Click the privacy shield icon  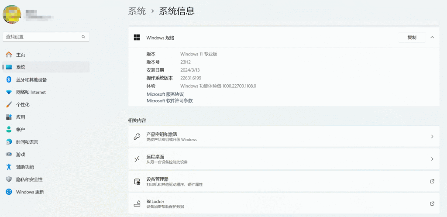click(9, 179)
